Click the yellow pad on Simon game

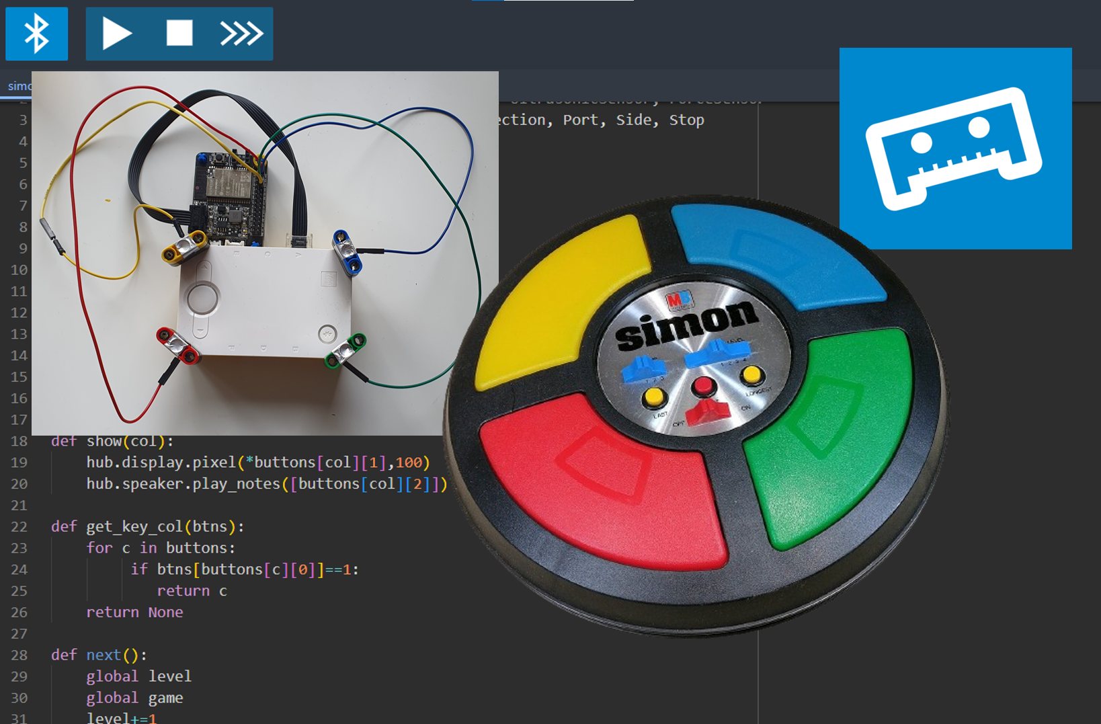563,303
